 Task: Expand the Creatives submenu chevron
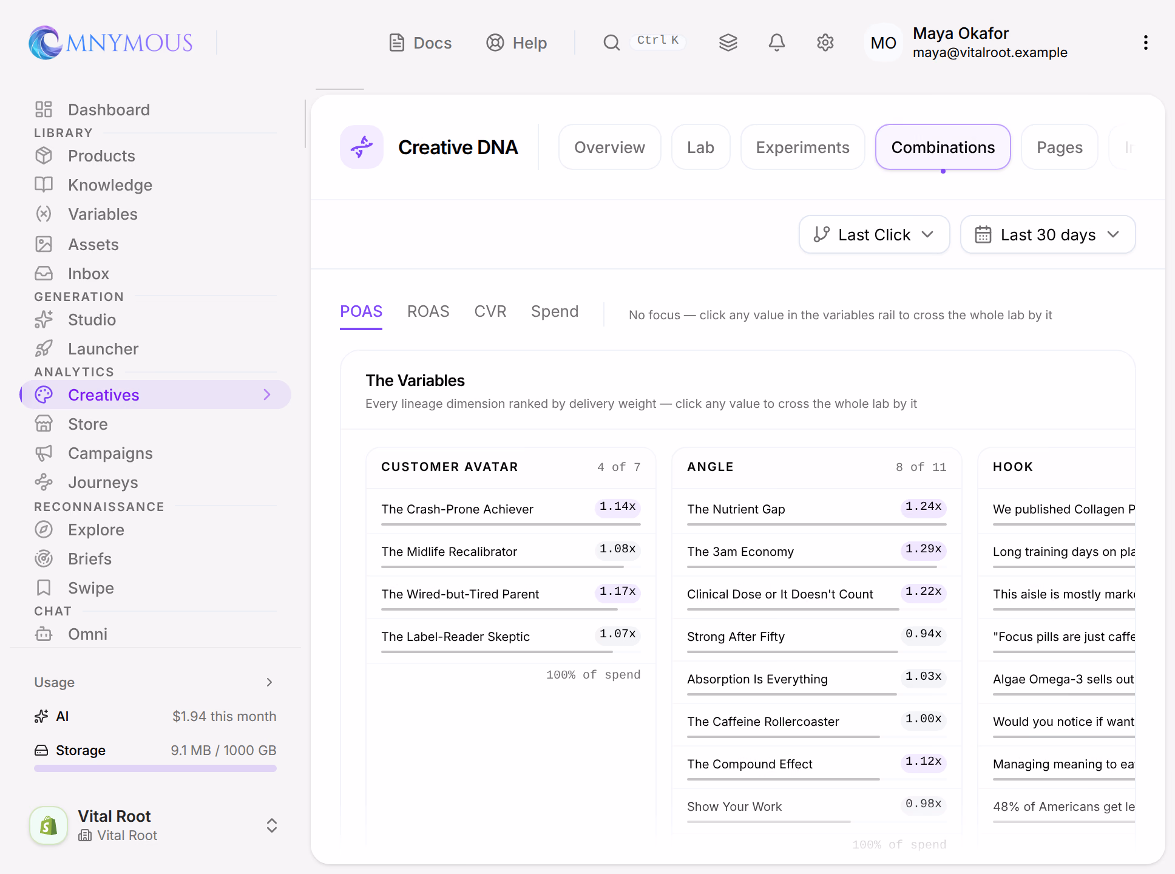click(267, 395)
